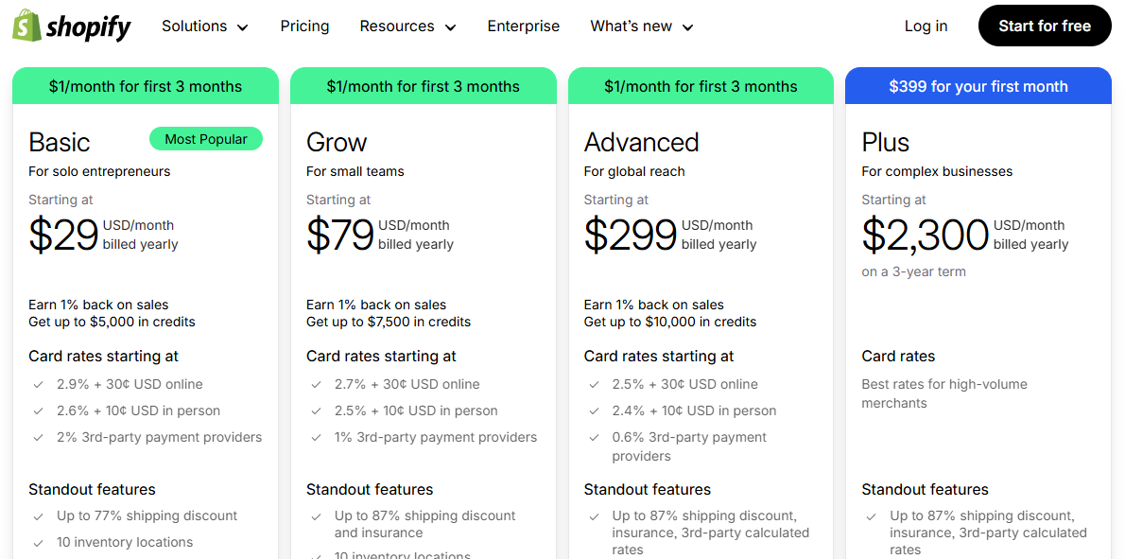Click the Log in link
Screen dimensions: 1125x559
click(925, 26)
